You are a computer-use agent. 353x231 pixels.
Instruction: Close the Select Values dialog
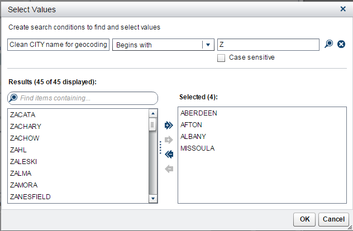tap(343, 9)
